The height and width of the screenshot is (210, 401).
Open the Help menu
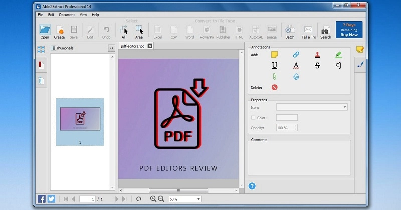95,15
